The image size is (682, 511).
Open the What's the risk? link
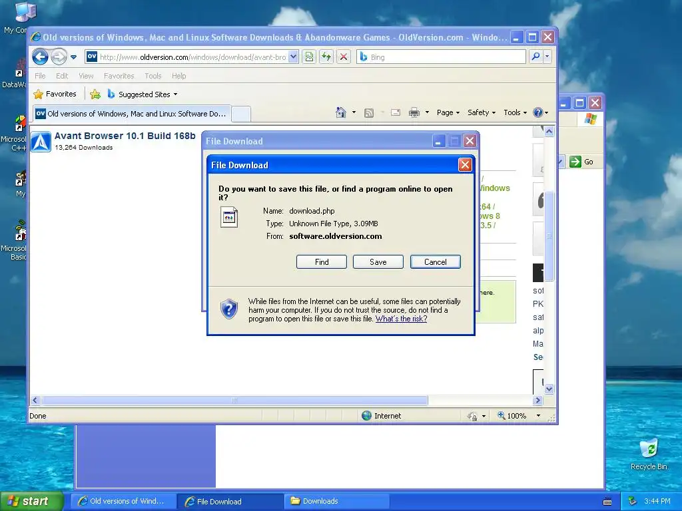point(401,319)
